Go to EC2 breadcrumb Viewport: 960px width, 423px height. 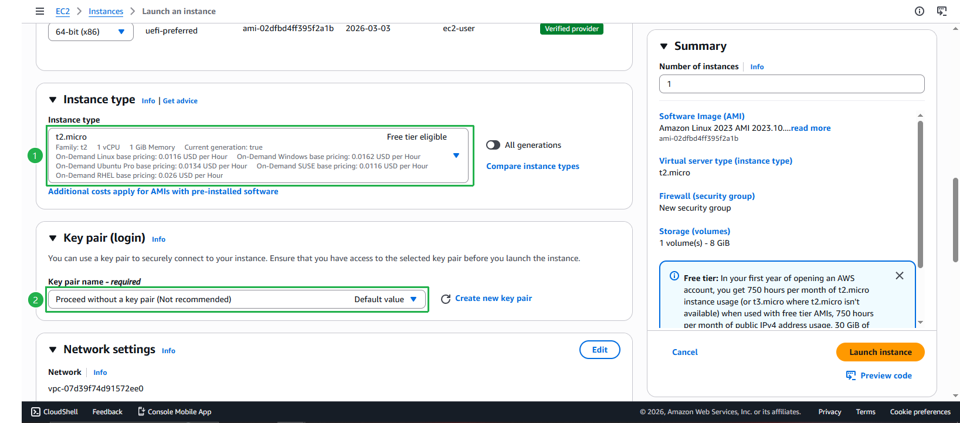pos(63,11)
